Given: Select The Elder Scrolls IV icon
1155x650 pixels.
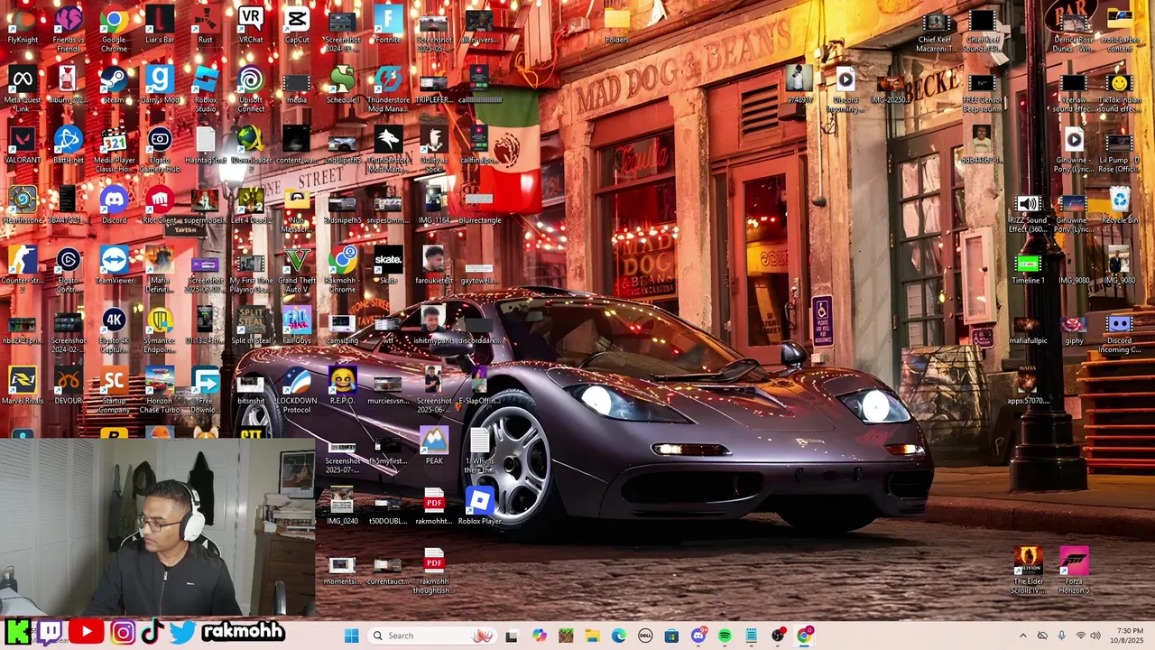Looking at the screenshot, I should point(1028,571).
